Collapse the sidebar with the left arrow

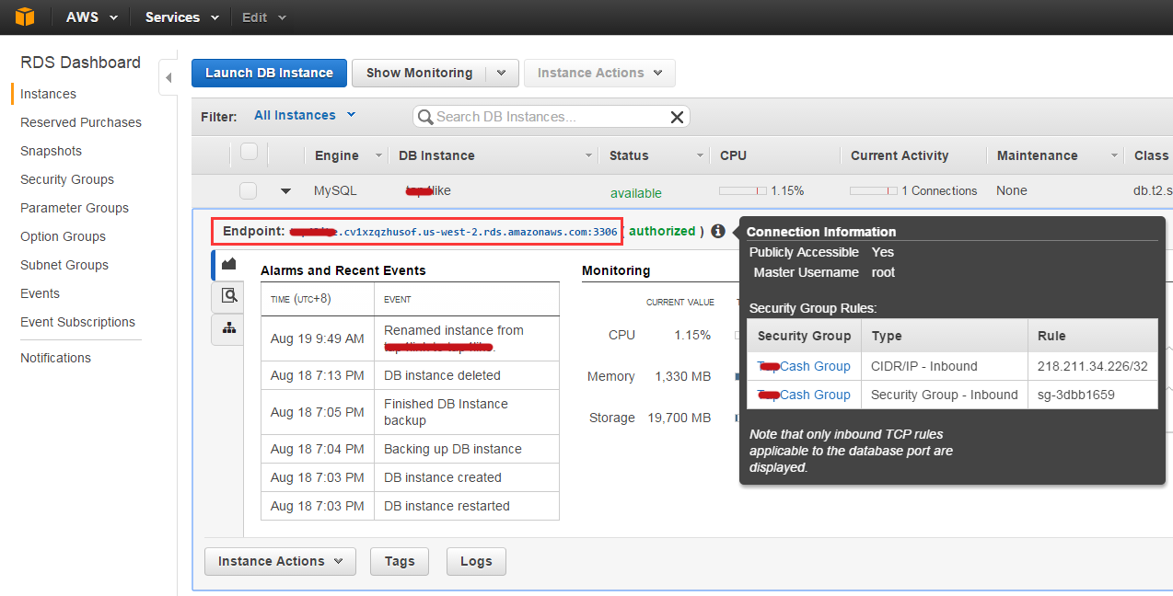168,79
